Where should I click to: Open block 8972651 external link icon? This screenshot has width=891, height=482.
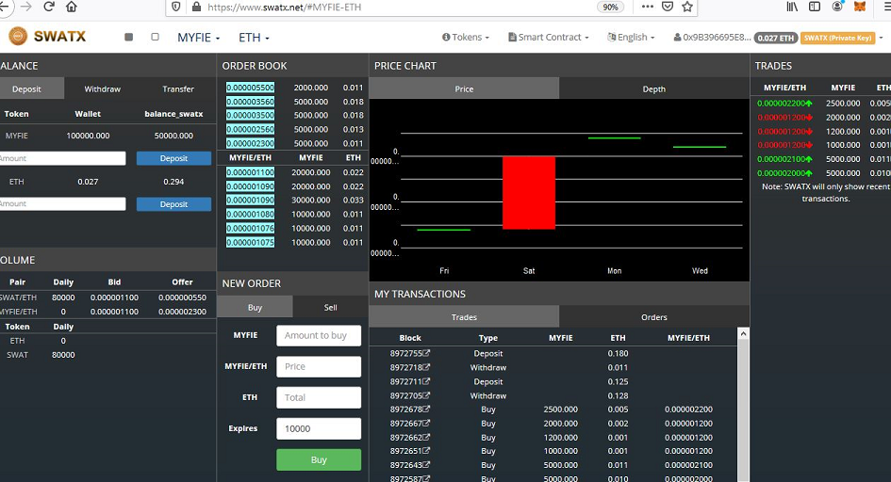pyautogui.click(x=426, y=451)
